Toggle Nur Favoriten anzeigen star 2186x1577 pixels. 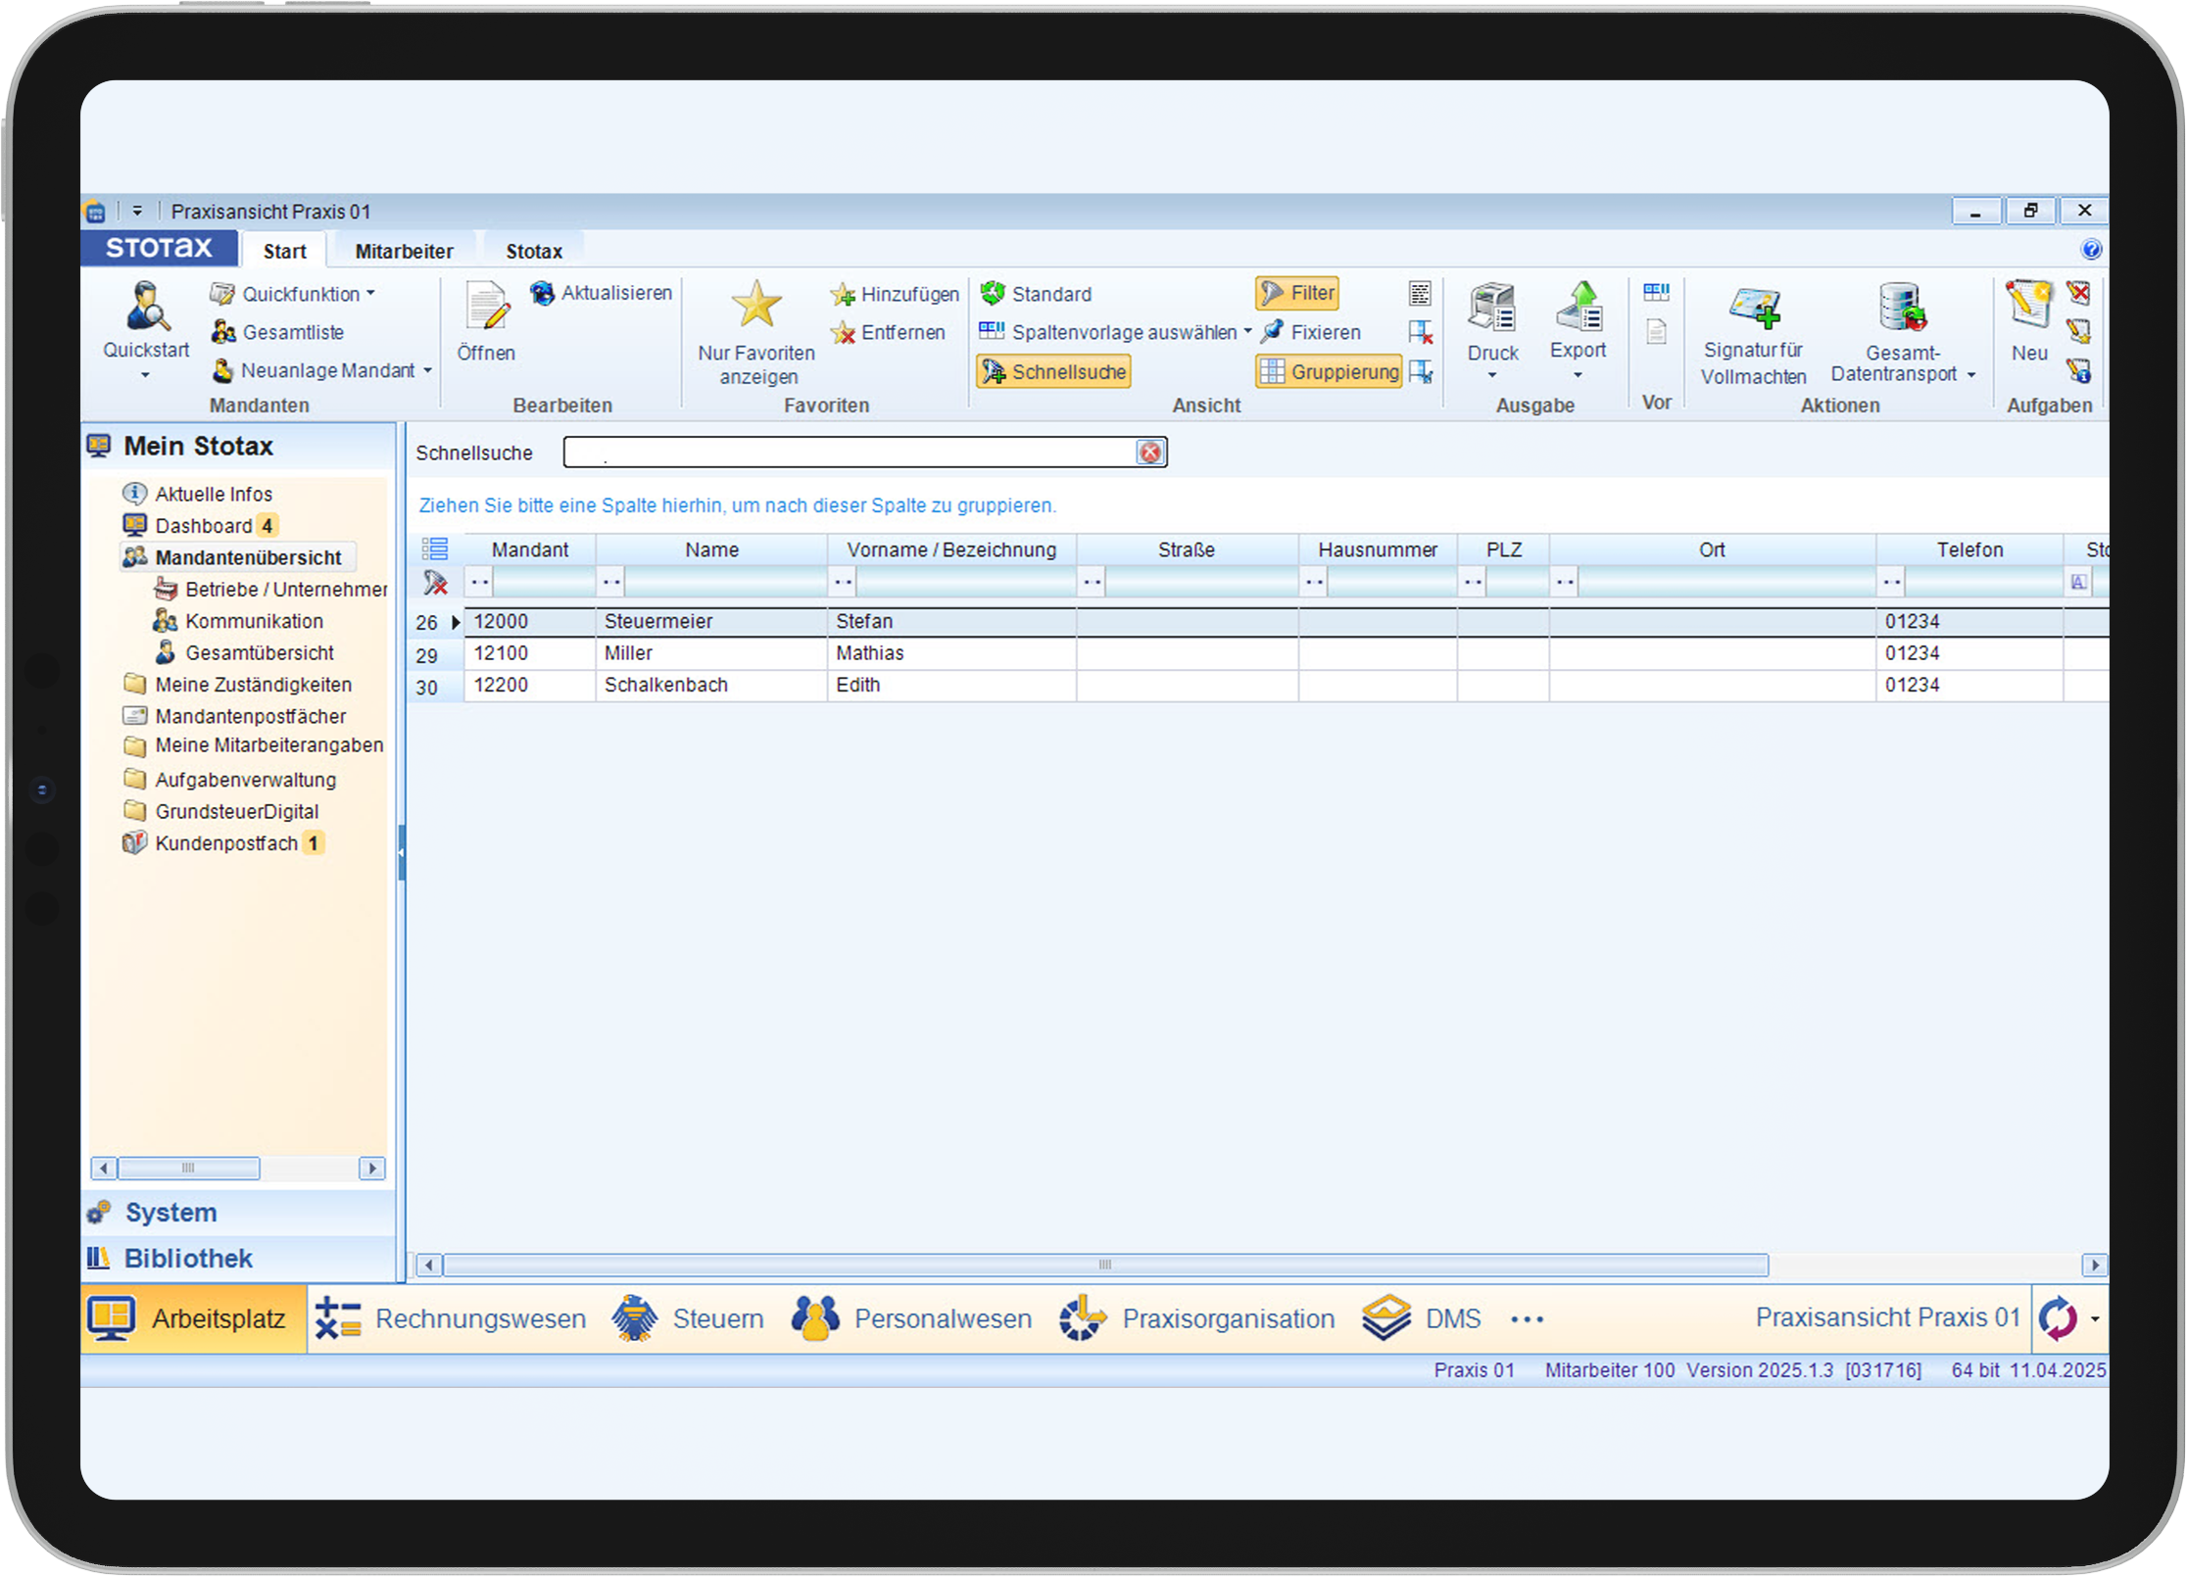click(756, 305)
